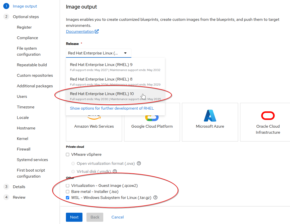Open the Additional packages step
This screenshot has width=290, height=224.
(35, 86)
